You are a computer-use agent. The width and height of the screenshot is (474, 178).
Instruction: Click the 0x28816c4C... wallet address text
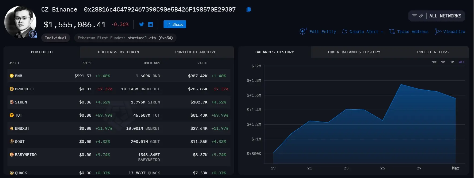tap(160, 10)
